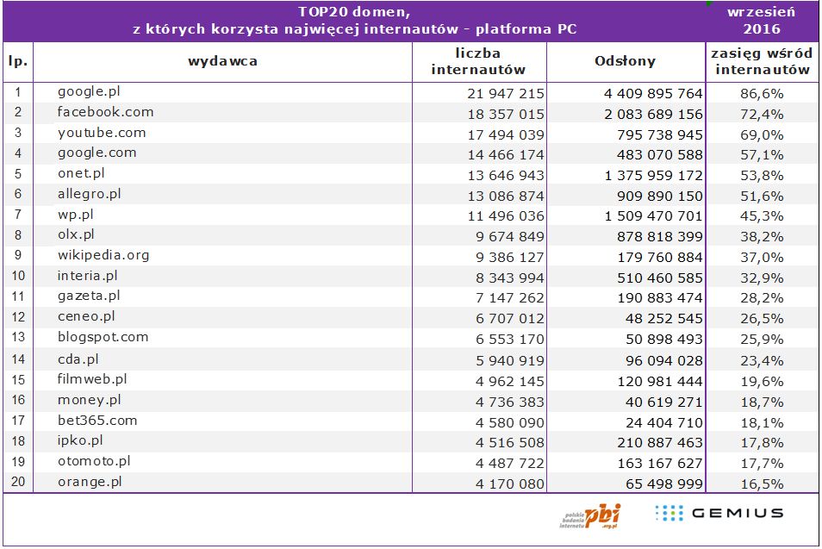The width and height of the screenshot is (822, 549).
Task: Select page views 795 738 945
Action: (x=660, y=134)
